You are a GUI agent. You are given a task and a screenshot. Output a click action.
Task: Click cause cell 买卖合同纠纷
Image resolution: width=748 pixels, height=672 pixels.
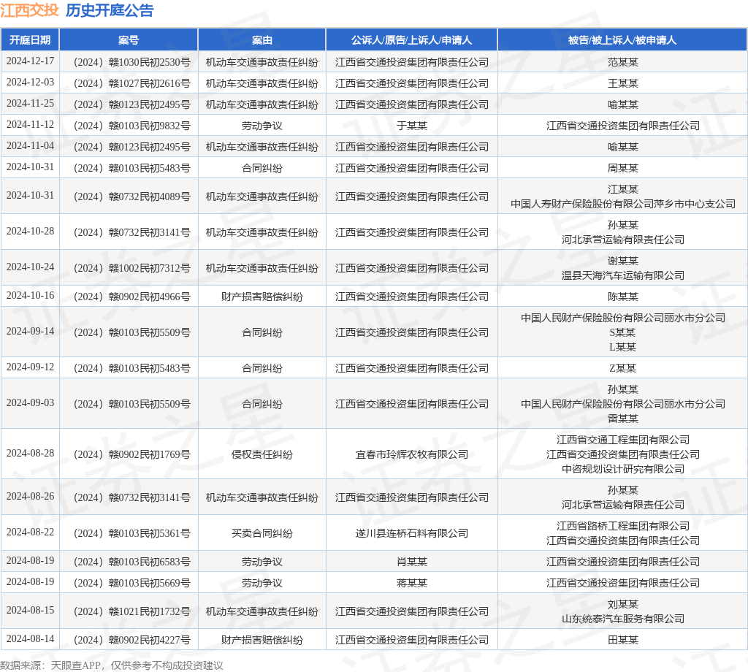[x=262, y=533]
